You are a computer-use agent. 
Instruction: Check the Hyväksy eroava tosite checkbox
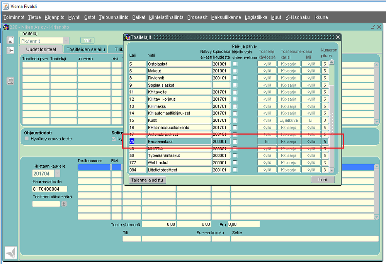tap(27, 139)
